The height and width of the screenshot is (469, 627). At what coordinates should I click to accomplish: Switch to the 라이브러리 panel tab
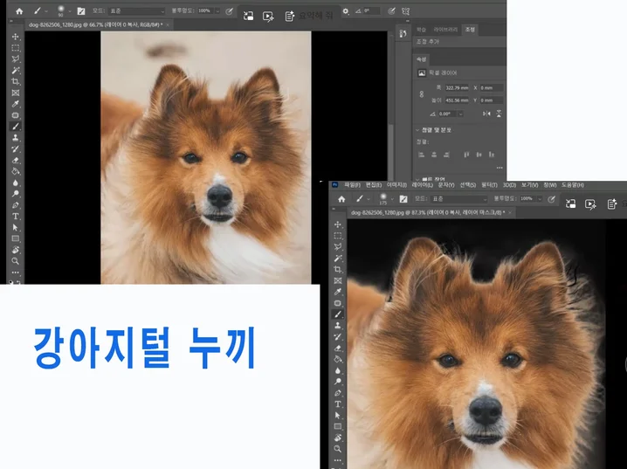tap(445, 30)
